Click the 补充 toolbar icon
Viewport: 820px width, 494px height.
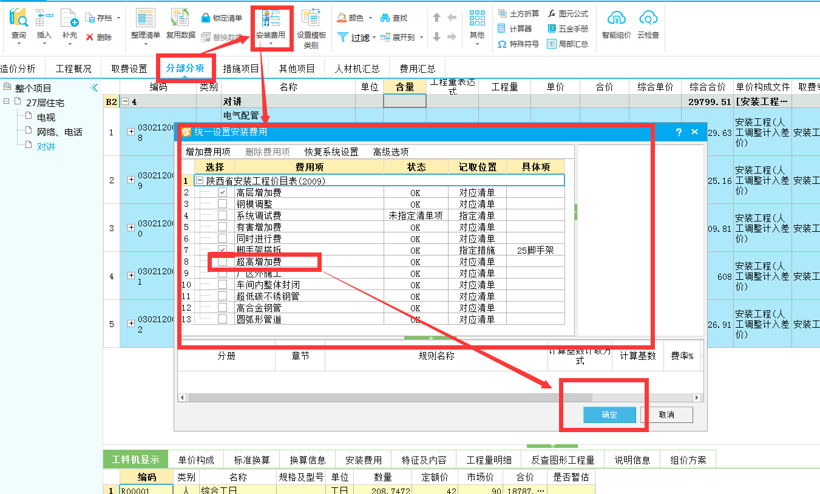point(70,18)
